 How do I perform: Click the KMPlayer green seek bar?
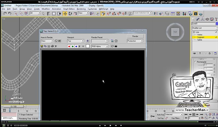tap(103, 122)
